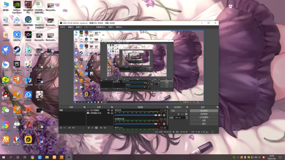Adjust the video capture device volume slider
This screenshot has height=160, width=285.
pos(136,124)
